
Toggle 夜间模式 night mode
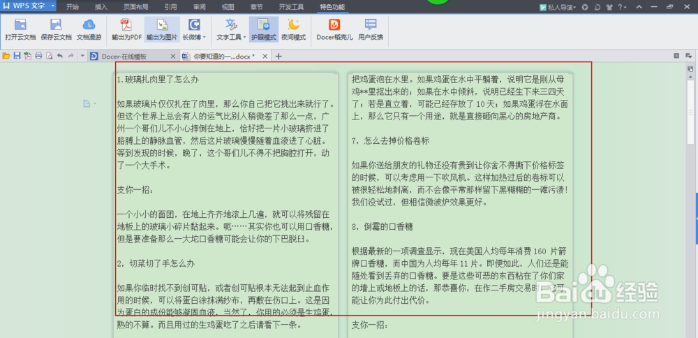pos(293,29)
